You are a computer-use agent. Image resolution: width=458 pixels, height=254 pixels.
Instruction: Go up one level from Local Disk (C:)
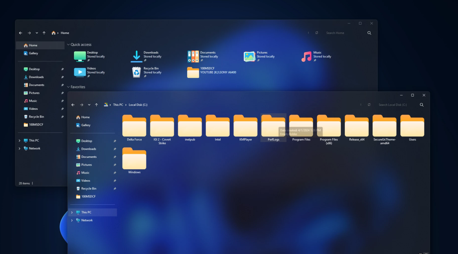(x=96, y=105)
